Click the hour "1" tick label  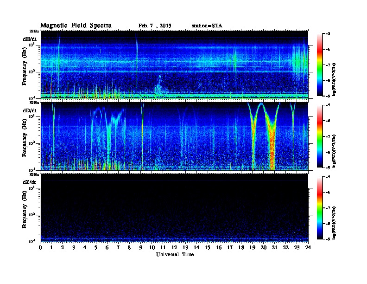pos(51,247)
